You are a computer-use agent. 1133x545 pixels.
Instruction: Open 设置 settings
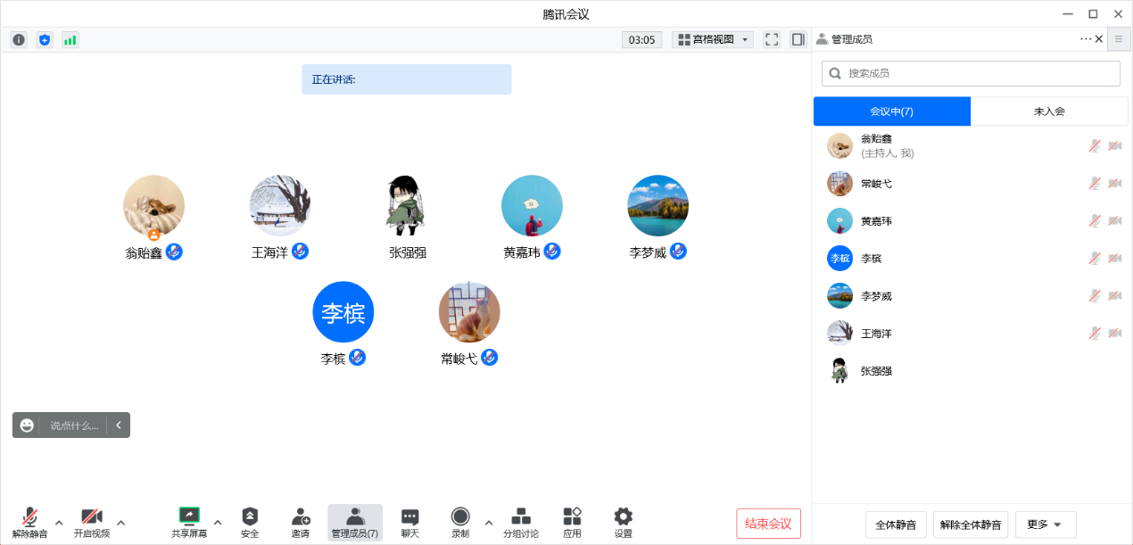[x=623, y=523]
